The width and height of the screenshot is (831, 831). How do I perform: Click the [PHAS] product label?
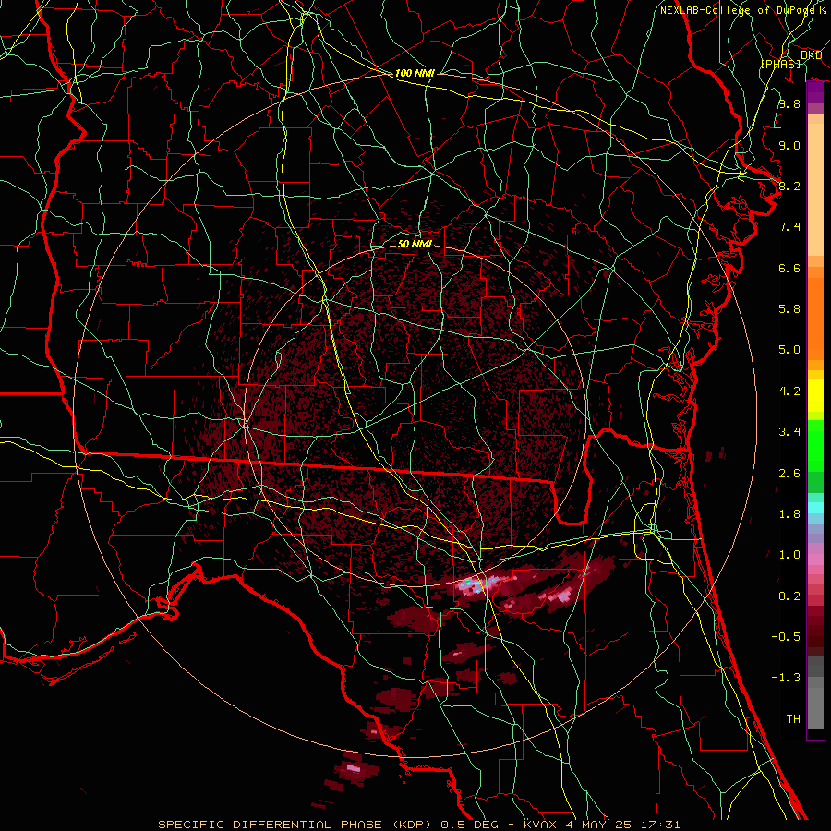(x=780, y=64)
